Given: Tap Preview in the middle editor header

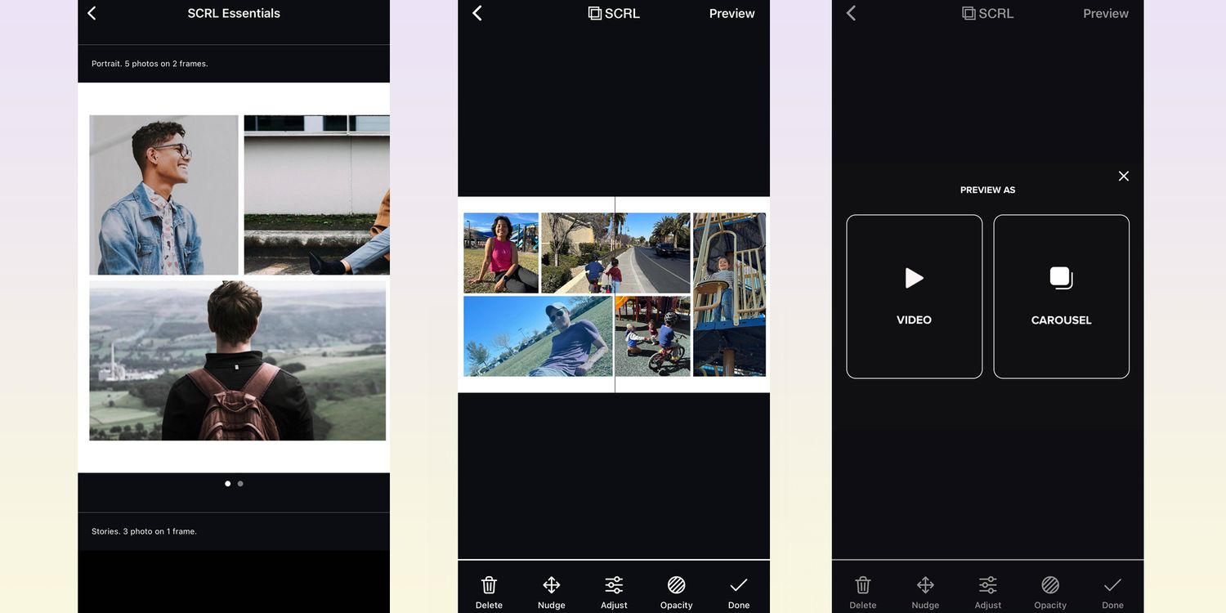Looking at the screenshot, I should [x=732, y=13].
